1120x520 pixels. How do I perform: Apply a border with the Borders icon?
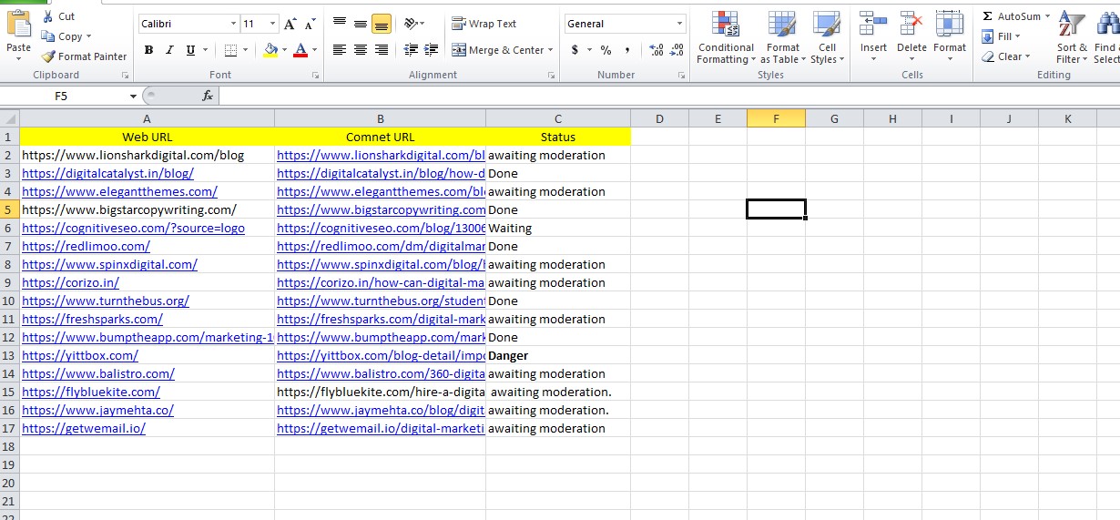230,50
